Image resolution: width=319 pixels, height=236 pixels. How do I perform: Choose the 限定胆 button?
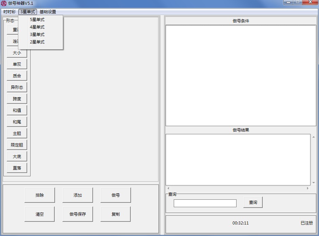tap(17, 145)
